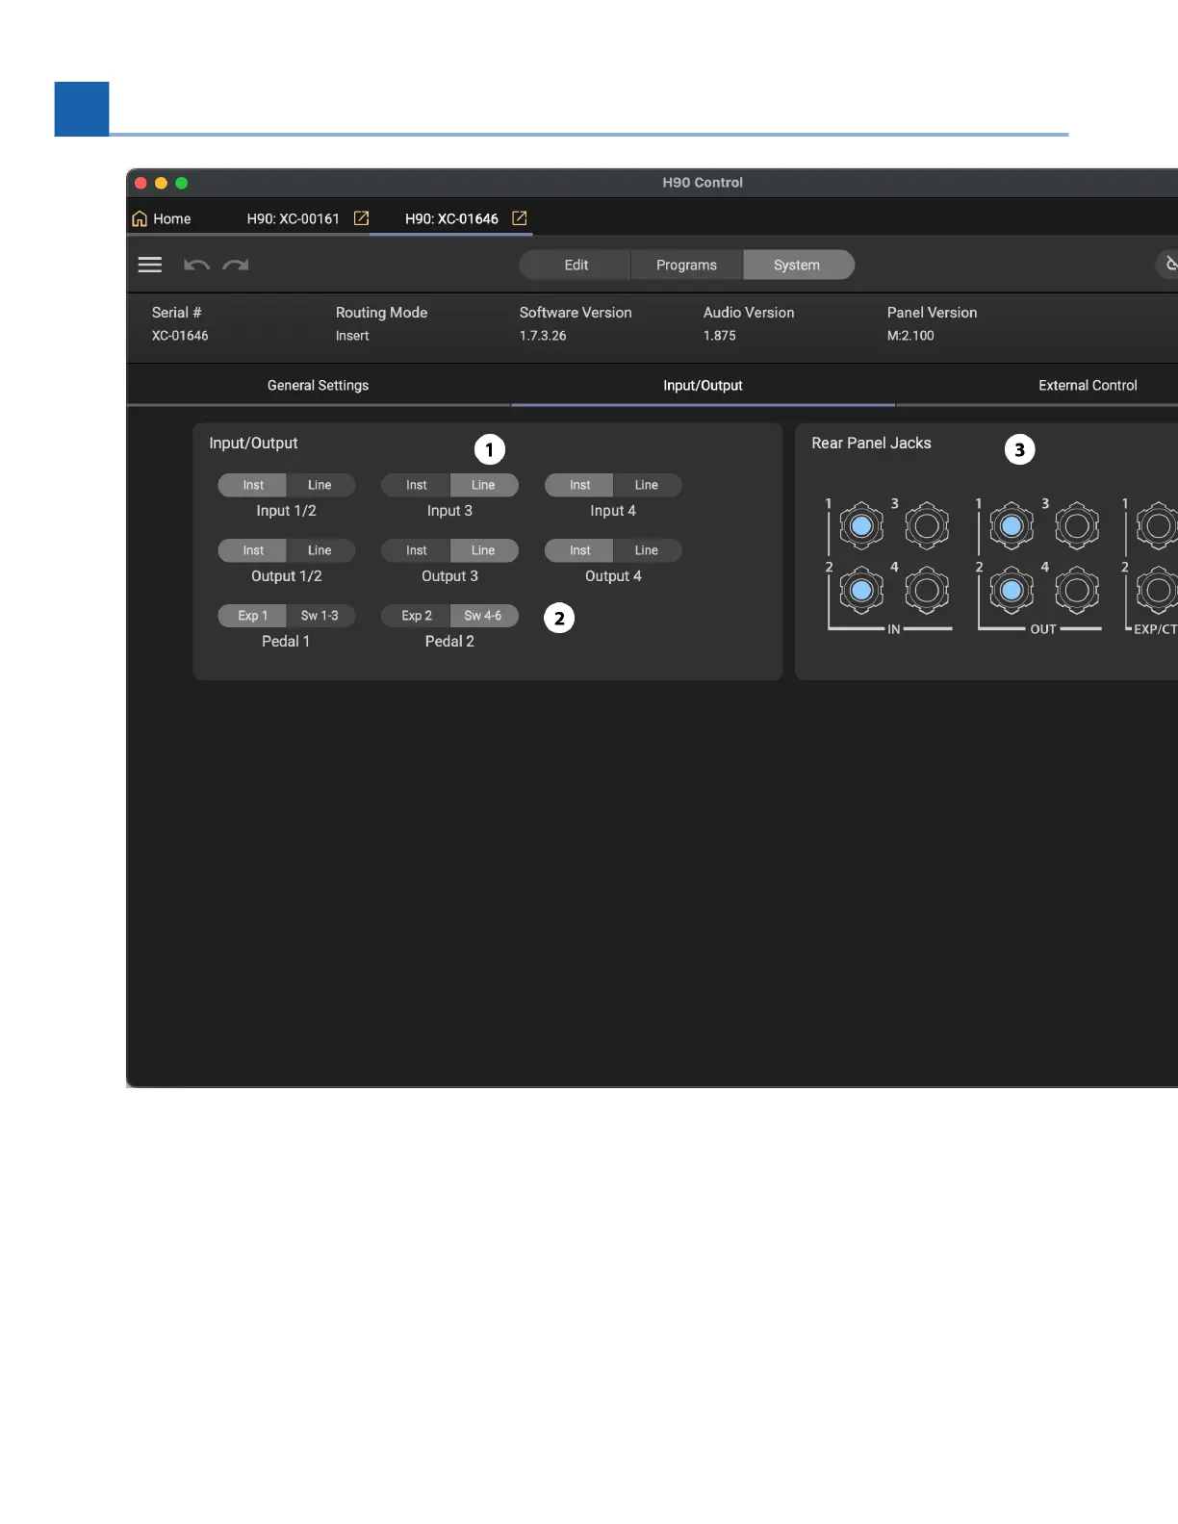Set Output 1/2 to Inst
1178x1524 pixels.
click(253, 550)
